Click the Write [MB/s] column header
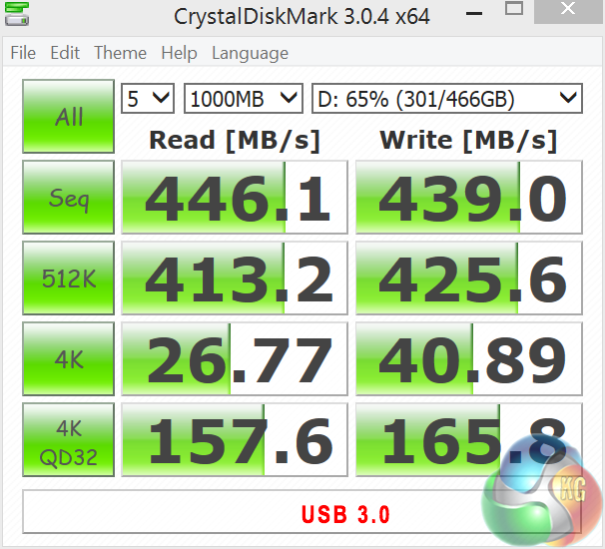This screenshot has width=605, height=549. pyautogui.click(x=468, y=141)
